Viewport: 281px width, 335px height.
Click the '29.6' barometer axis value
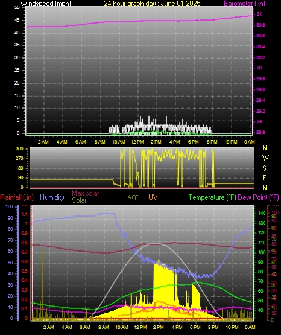(260, 89)
